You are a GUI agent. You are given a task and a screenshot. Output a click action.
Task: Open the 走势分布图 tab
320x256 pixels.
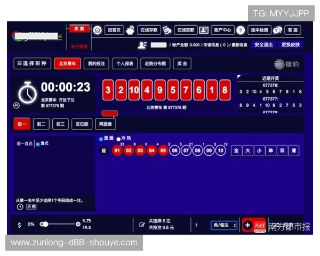(155, 63)
